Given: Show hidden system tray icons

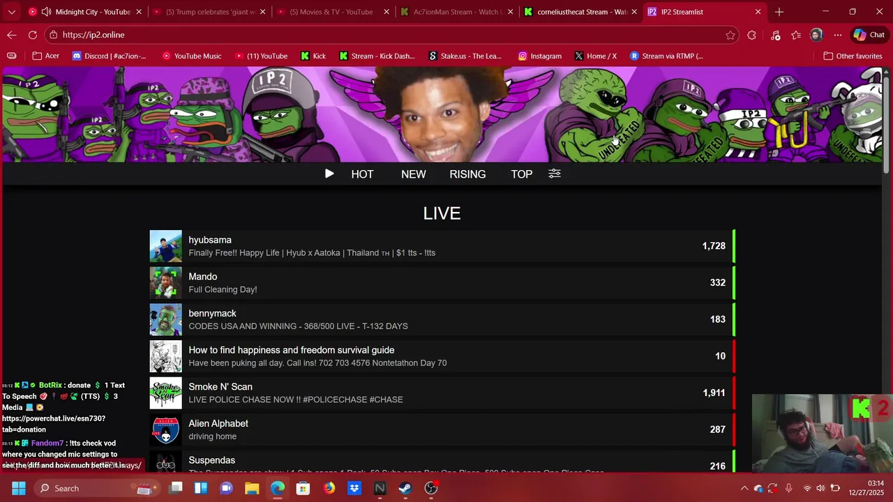Looking at the screenshot, I should click(744, 488).
